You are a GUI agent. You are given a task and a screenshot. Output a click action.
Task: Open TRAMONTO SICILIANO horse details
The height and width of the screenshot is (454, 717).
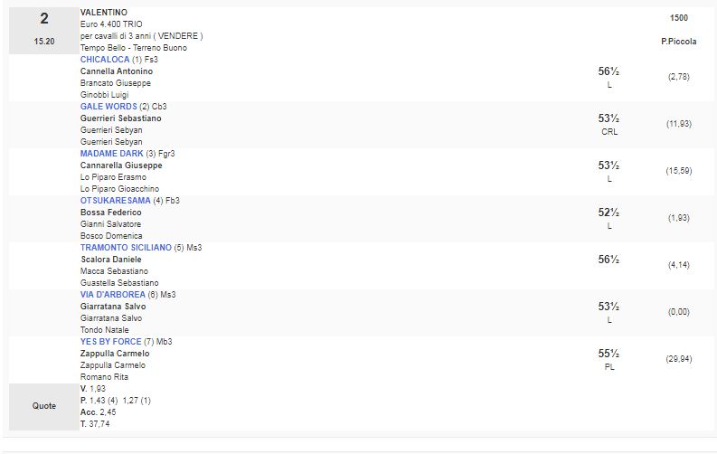[x=126, y=248]
